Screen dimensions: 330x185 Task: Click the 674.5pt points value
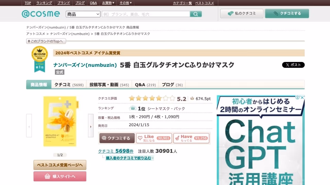203,99
